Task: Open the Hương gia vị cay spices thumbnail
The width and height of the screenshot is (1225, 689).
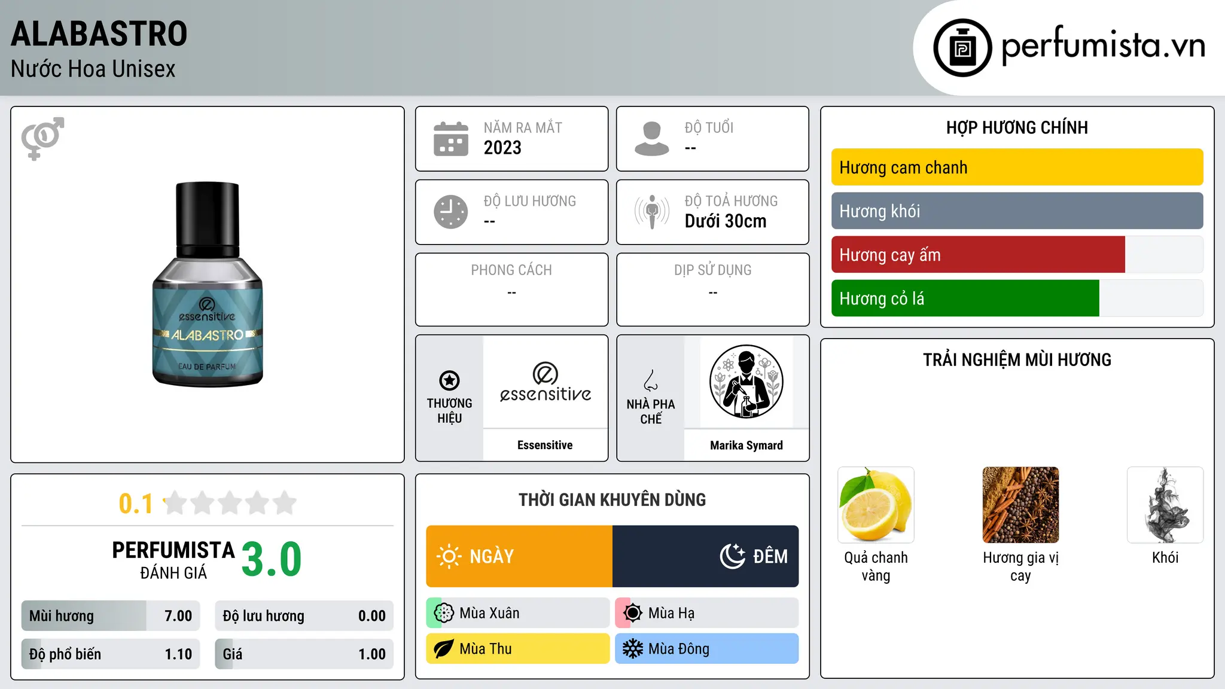Action: pyautogui.click(x=1020, y=505)
